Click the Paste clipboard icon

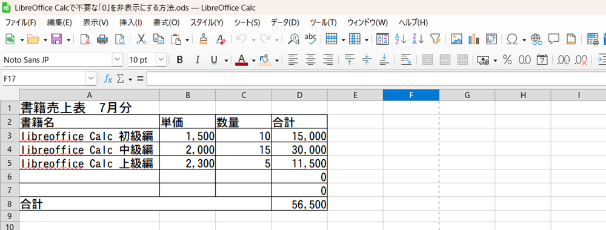176,39
